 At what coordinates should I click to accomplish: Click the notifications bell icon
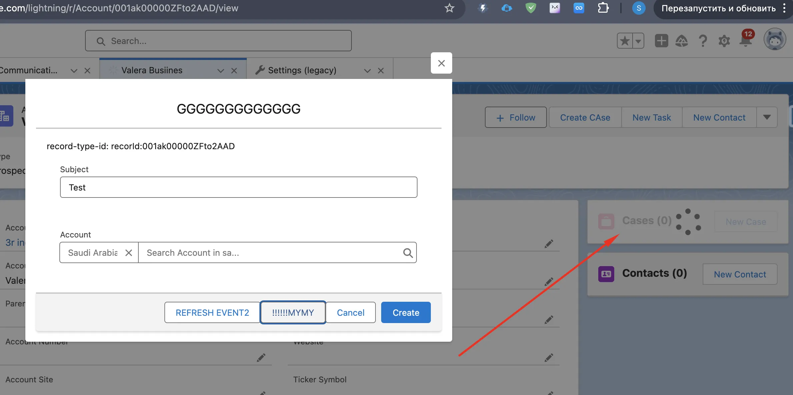746,41
